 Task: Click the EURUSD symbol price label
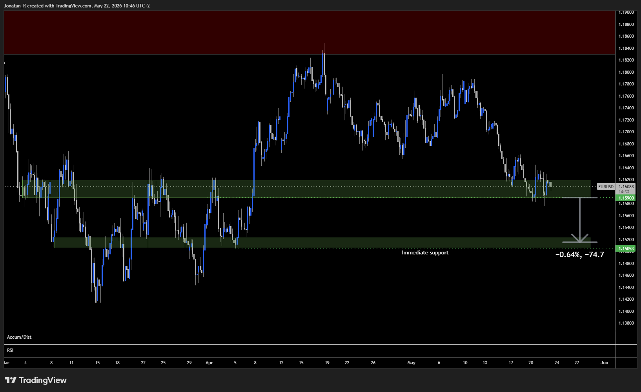coord(606,187)
